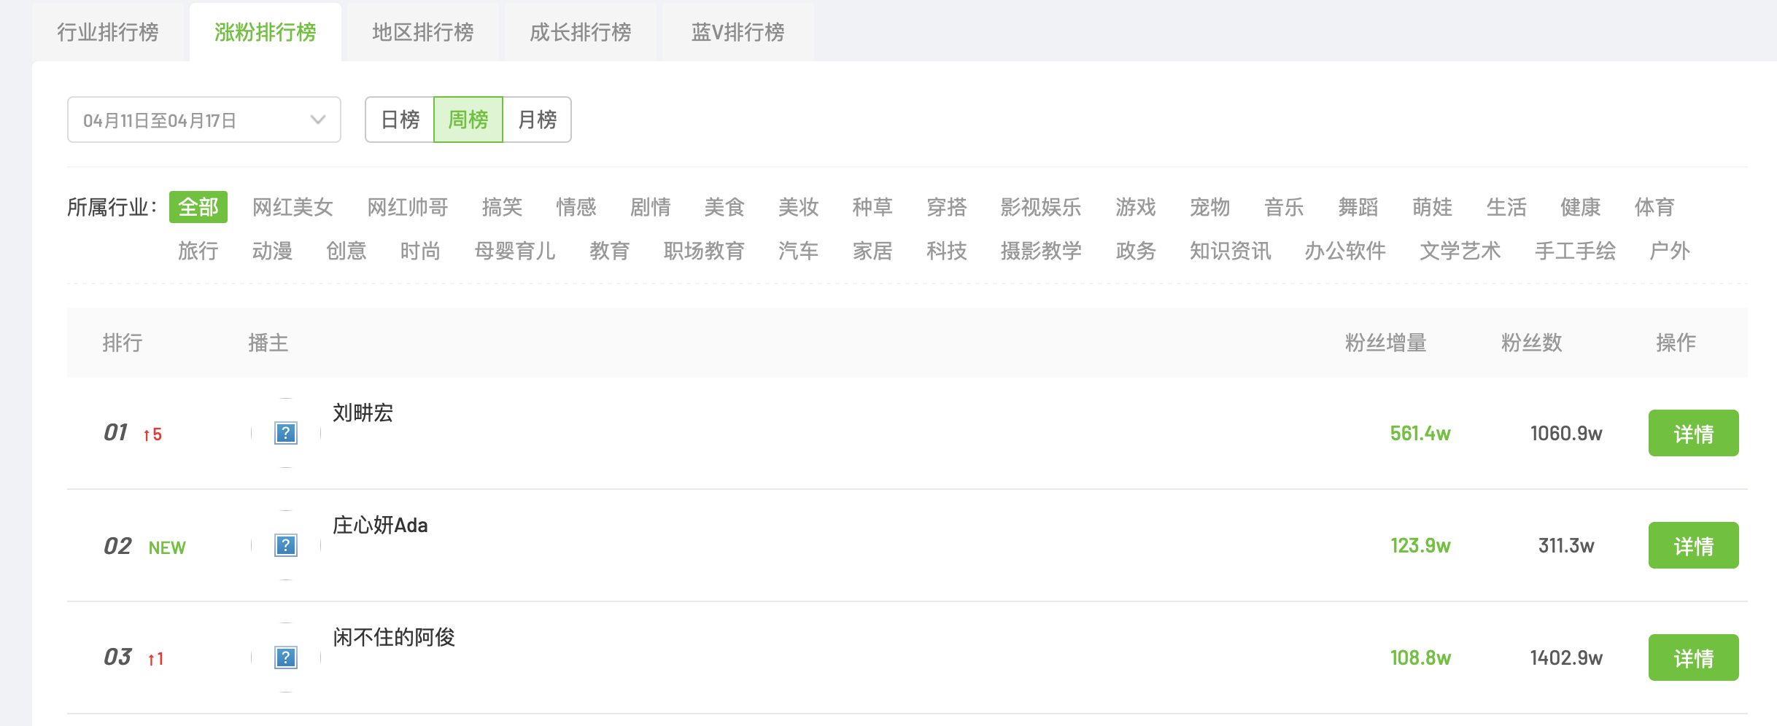Select the 周榜 weekly ranking option
Image resolution: width=1777 pixels, height=726 pixels.
click(x=468, y=120)
